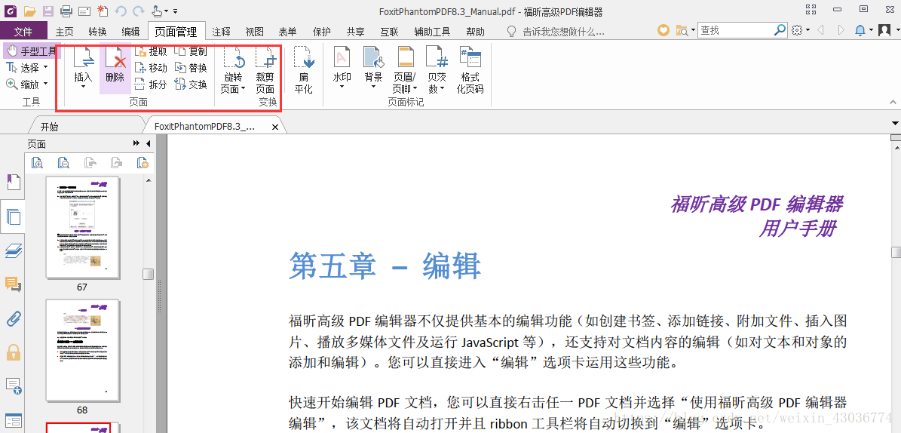Open the Bates Numbering (贝茨数) dropdown
This screenshot has width=901, height=433.
click(x=441, y=89)
